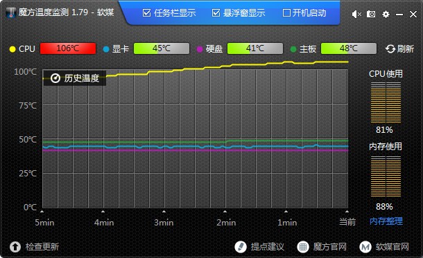Screen dimensions: 423x258
Task: Toggle the 悬浮窗显示 checkbox
Action: click(216, 13)
